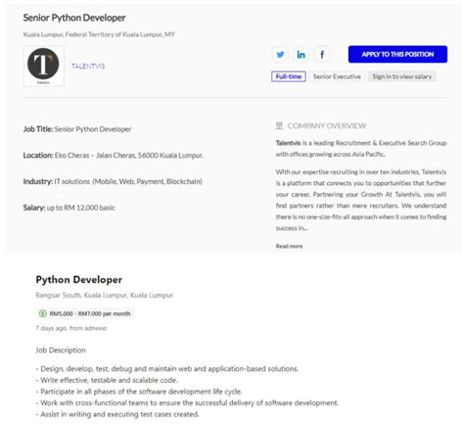Click the Job Description heading

click(61, 350)
